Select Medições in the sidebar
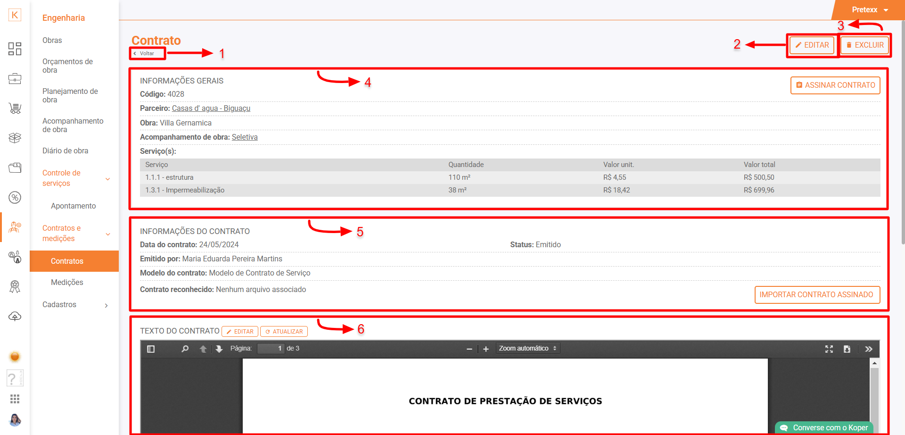 (67, 283)
